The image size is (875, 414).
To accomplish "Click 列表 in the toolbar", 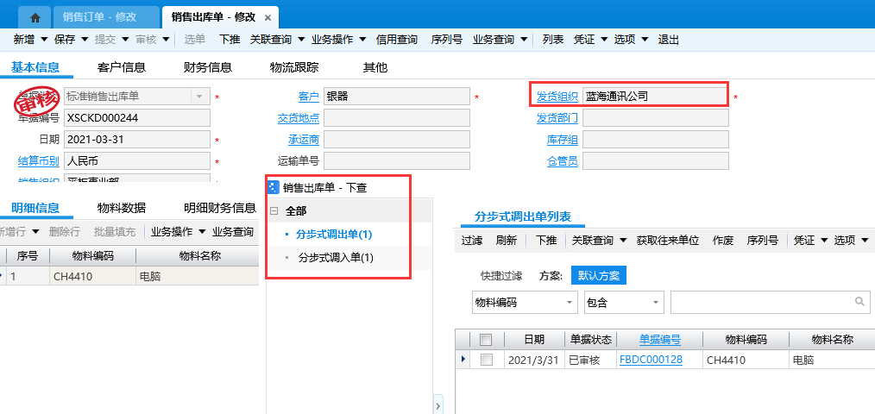I will (553, 40).
